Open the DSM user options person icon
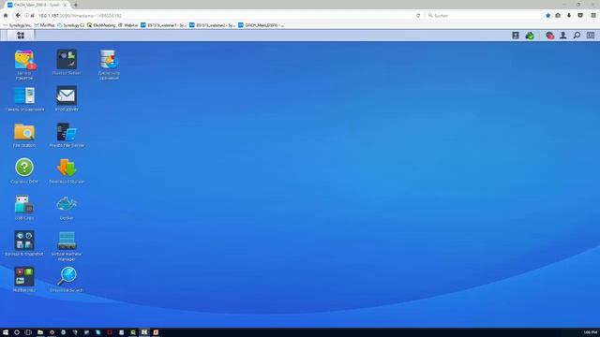 [x=562, y=36]
